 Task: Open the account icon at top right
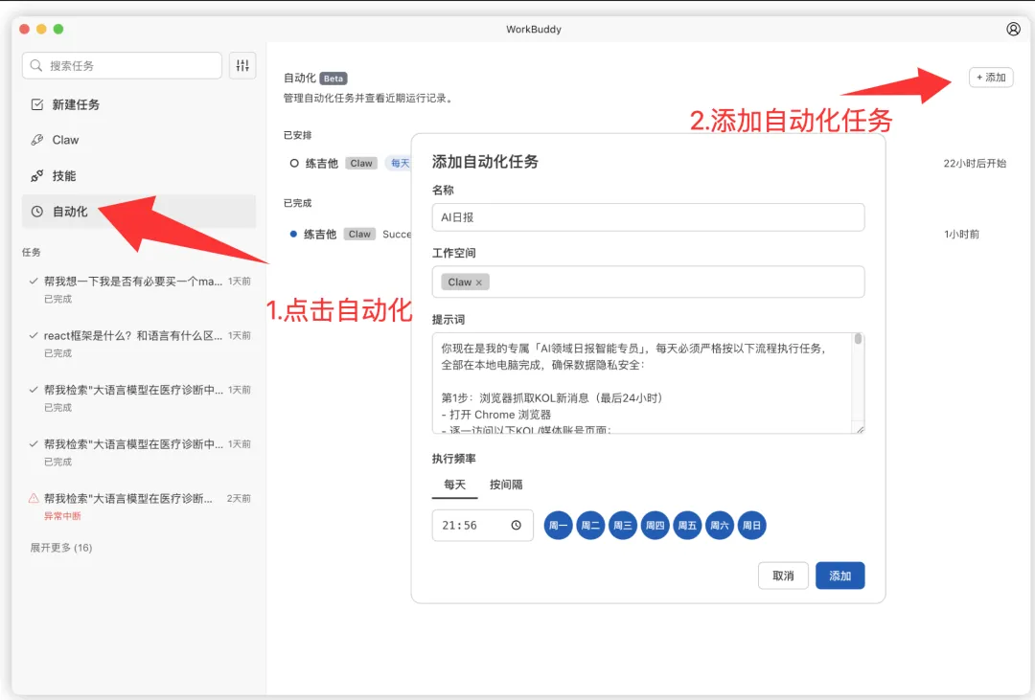click(1013, 29)
